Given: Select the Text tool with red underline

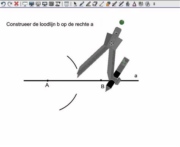Looking at the screenshot, I should tap(134, 4).
